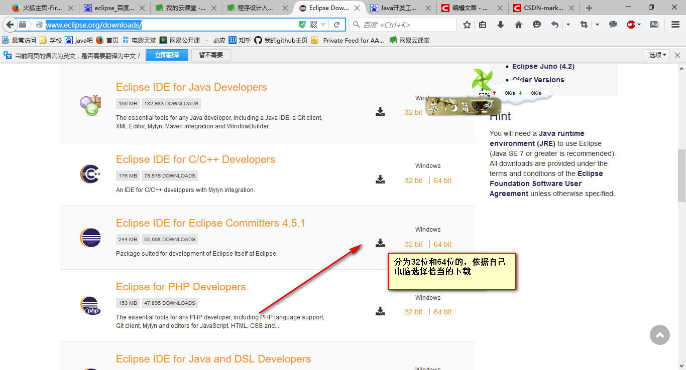The width and height of the screenshot is (686, 370).
Task: Download 64 bit PHP Developers package
Action: (442, 312)
